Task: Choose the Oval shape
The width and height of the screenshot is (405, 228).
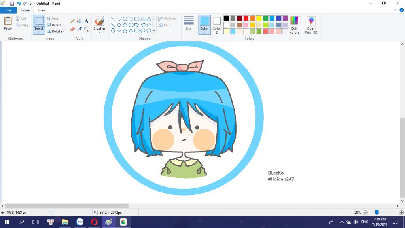Action: 125,19
